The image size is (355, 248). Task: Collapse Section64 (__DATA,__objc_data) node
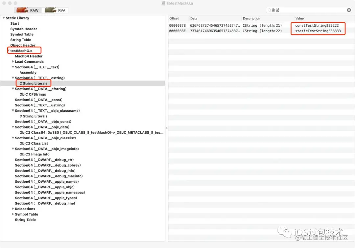pyautogui.click(x=13, y=127)
